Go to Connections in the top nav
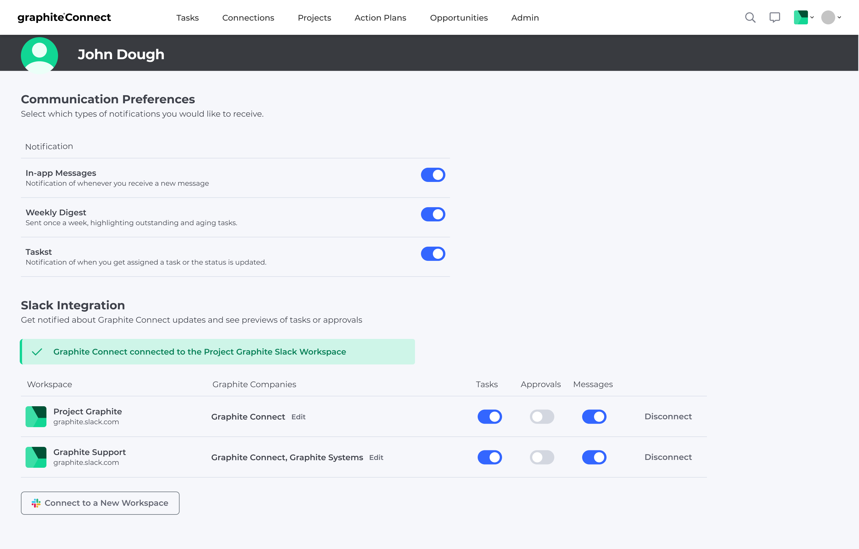This screenshot has width=859, height=549. (248, 18)
